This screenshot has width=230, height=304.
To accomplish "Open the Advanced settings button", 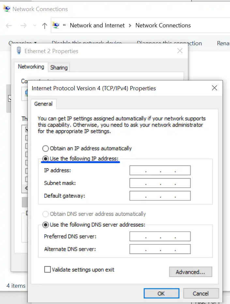I will point(190,272).
